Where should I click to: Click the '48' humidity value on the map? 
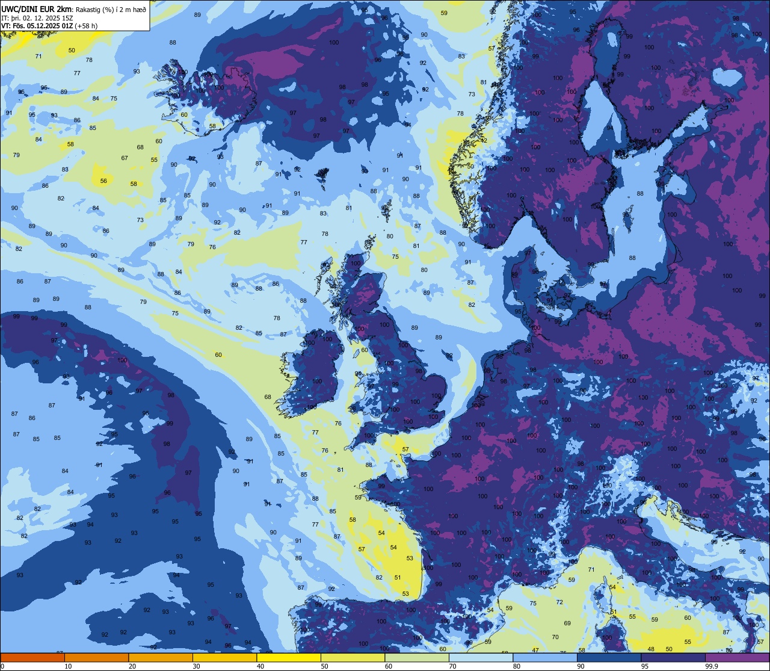click(x=651, y=649)
